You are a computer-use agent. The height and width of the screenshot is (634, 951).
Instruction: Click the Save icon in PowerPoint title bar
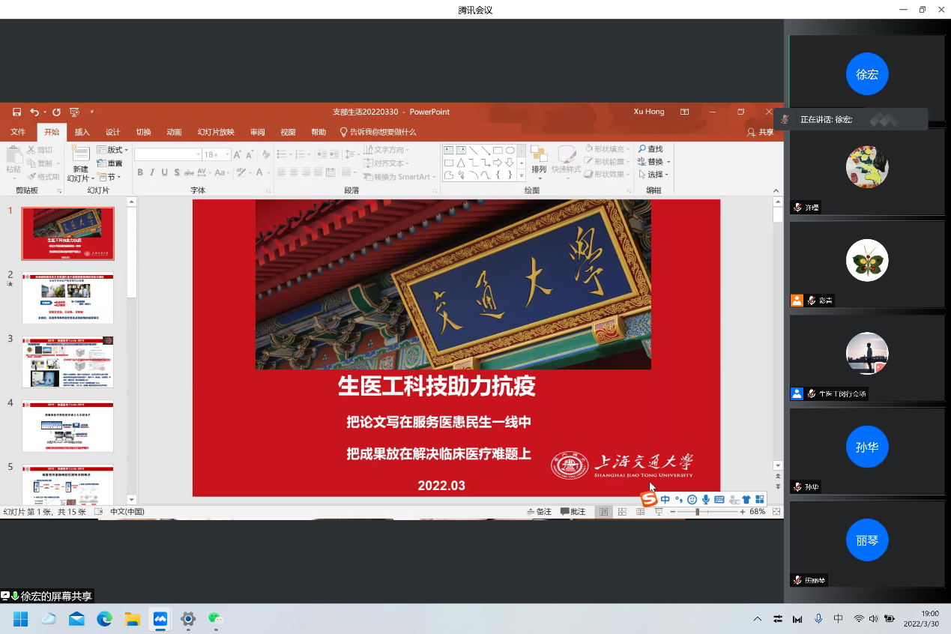[16, 112]
